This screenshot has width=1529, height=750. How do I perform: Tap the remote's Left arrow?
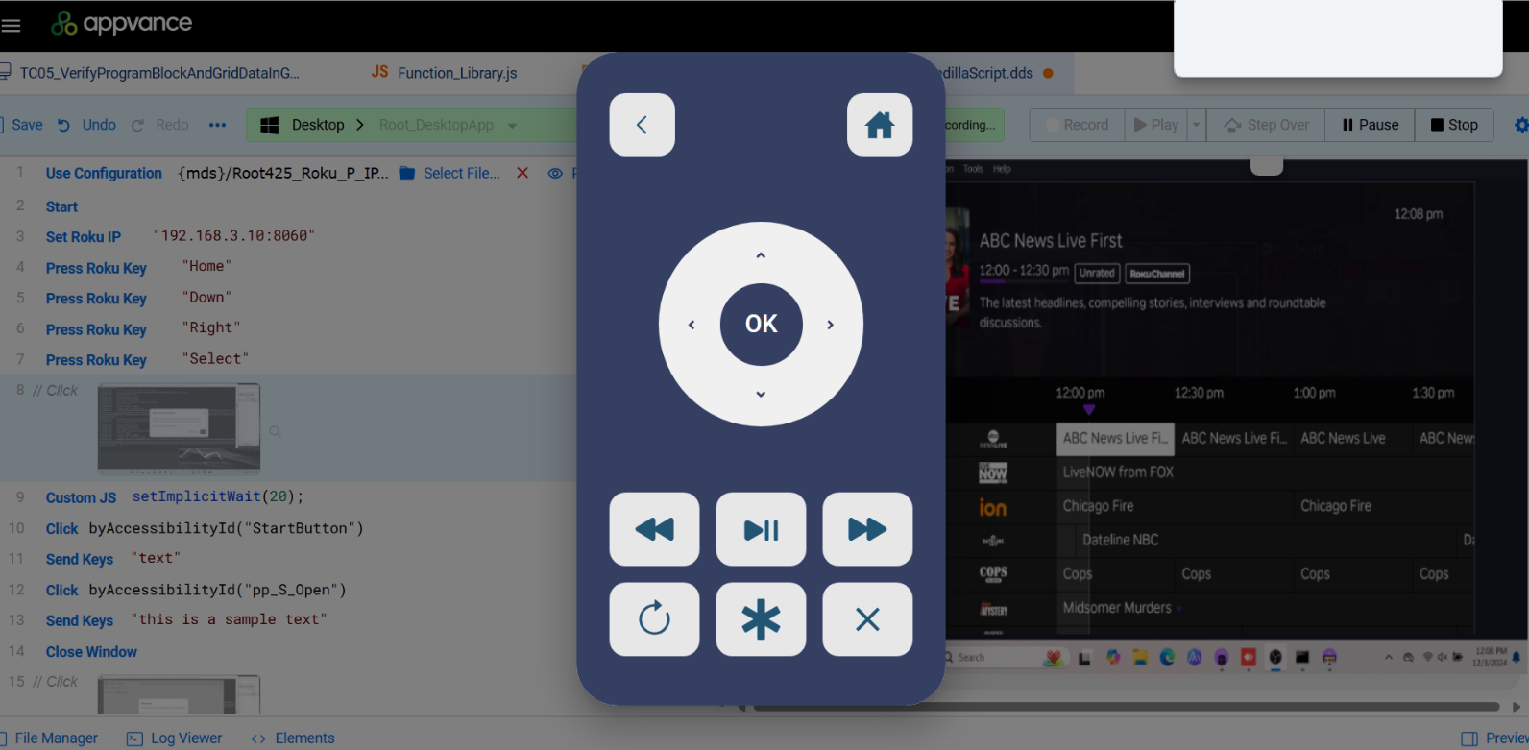click(692, 325)
